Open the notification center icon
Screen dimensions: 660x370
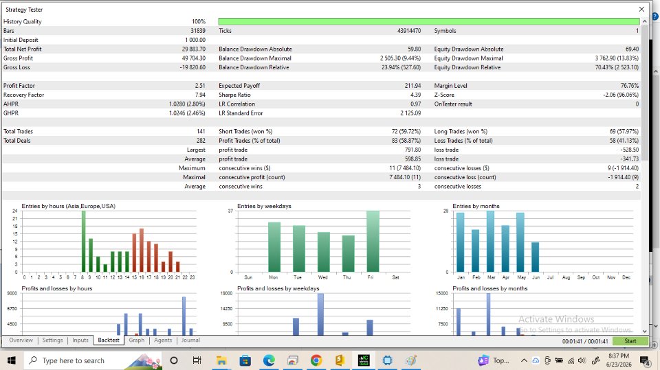644,360
